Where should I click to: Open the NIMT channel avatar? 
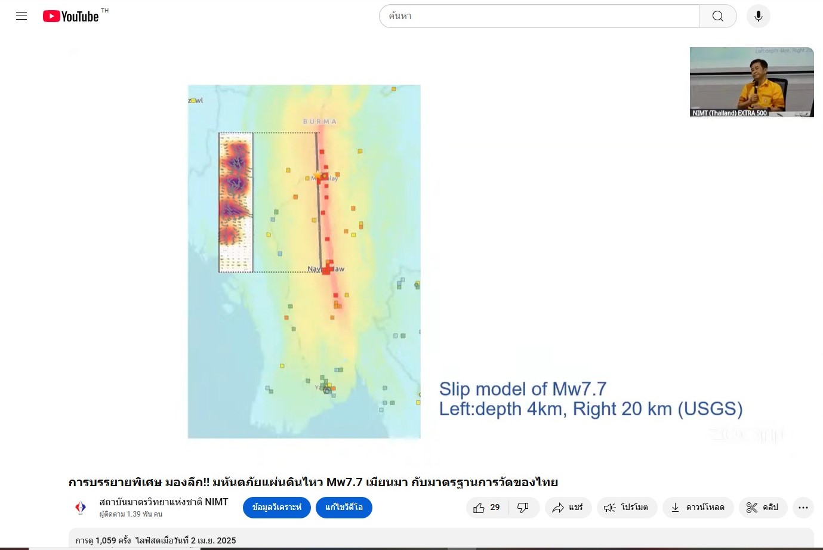point(81,508)
